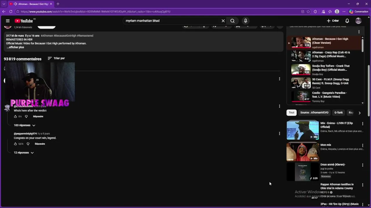The height and width of the screenshot is (208, 371).
Task: Play Soulja Boy Crank That in playlist
Action: (324, 70)
